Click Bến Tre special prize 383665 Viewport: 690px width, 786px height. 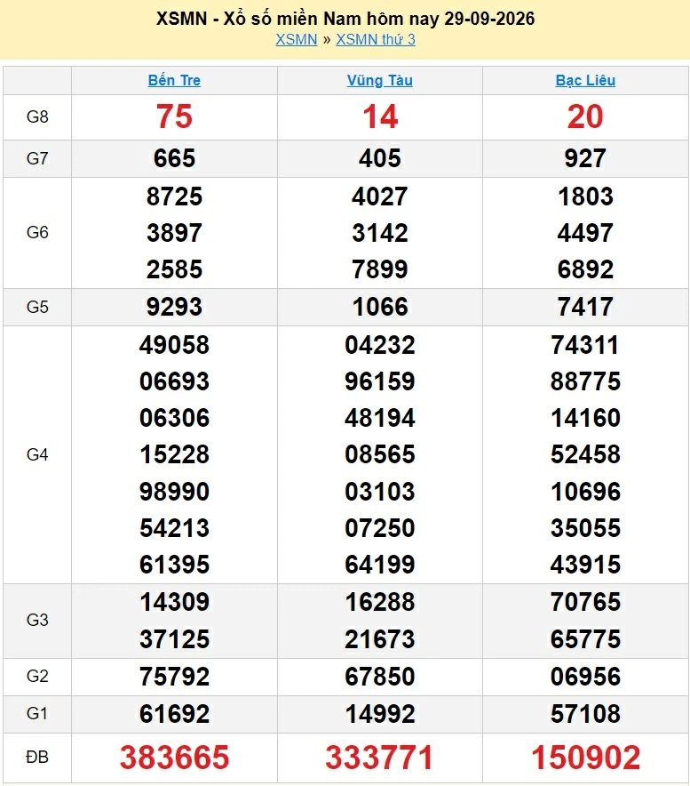click(174, 758)
